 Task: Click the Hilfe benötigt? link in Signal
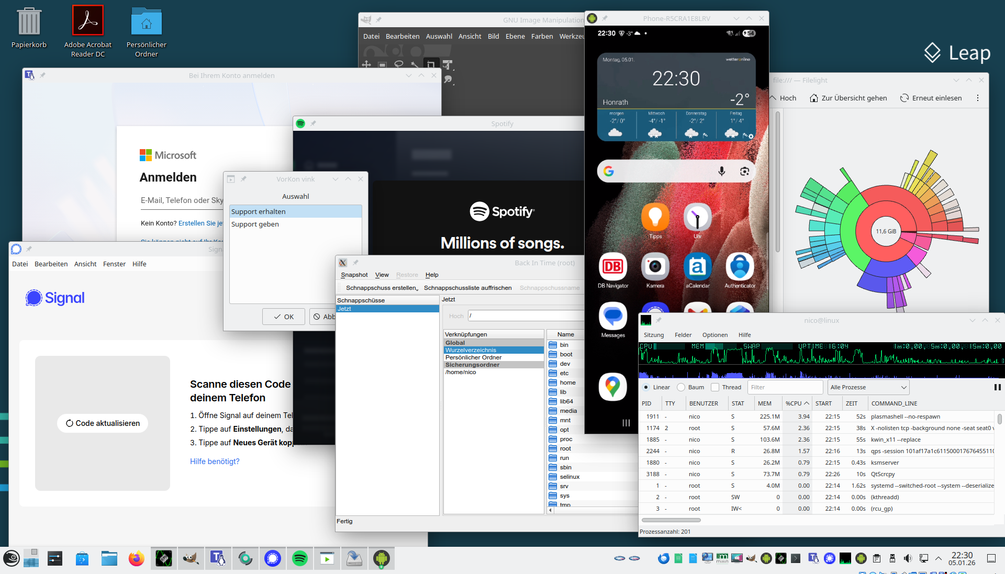click(215, 461)
